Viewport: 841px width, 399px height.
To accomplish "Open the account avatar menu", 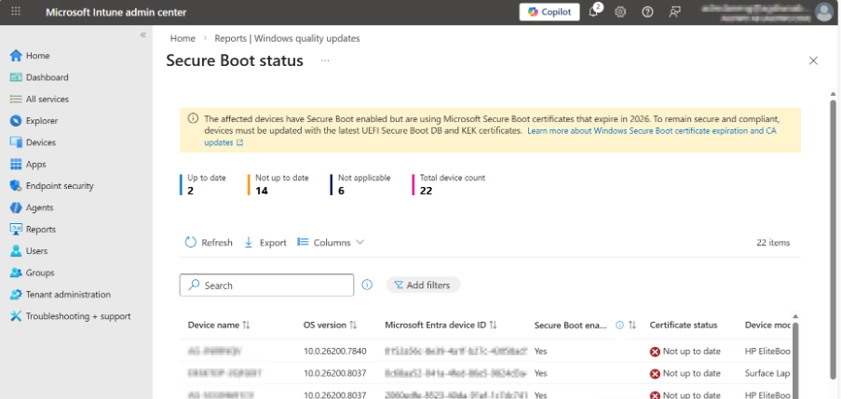I will pyautogui.click(x=823, y=12).
